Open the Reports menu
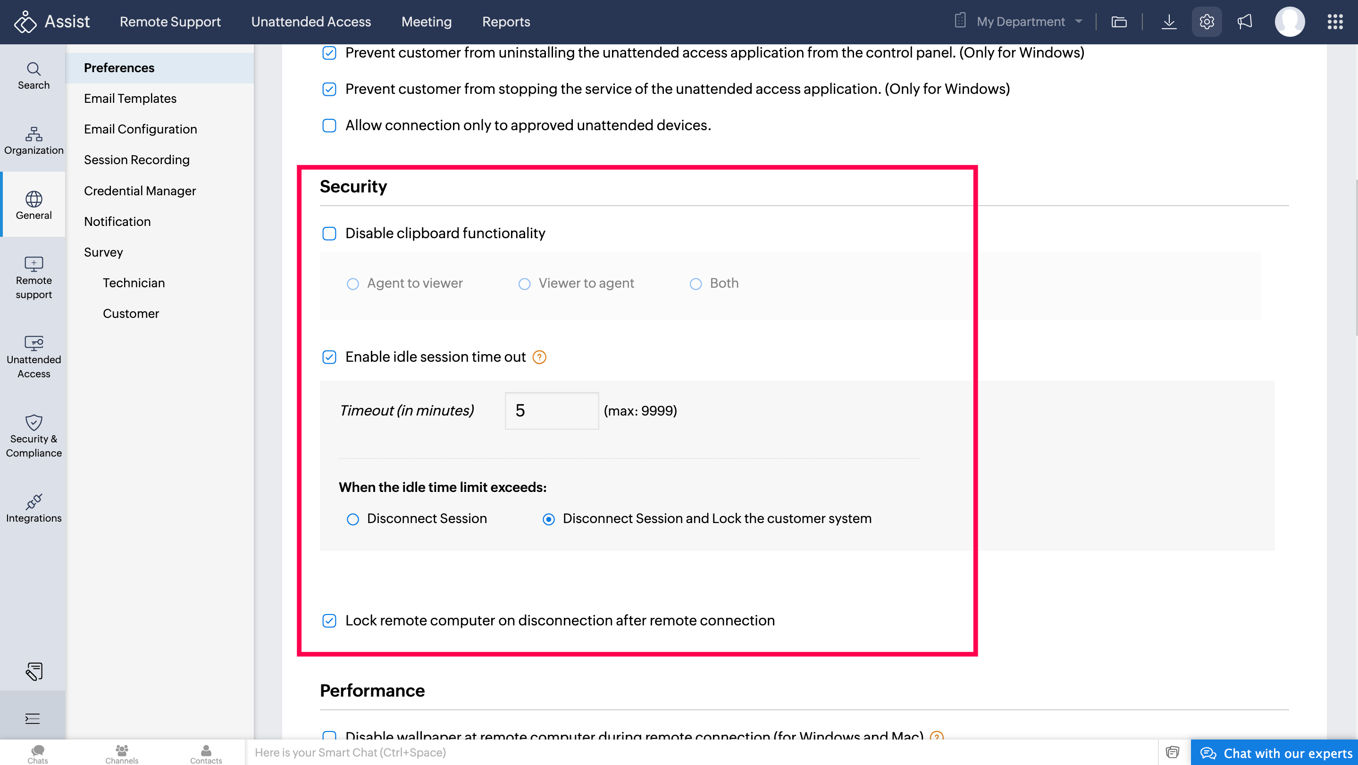 (505, 22)
